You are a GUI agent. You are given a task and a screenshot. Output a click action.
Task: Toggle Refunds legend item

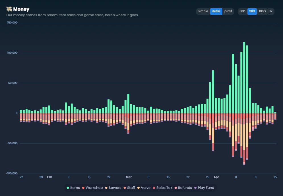click(x=183, y=188)
